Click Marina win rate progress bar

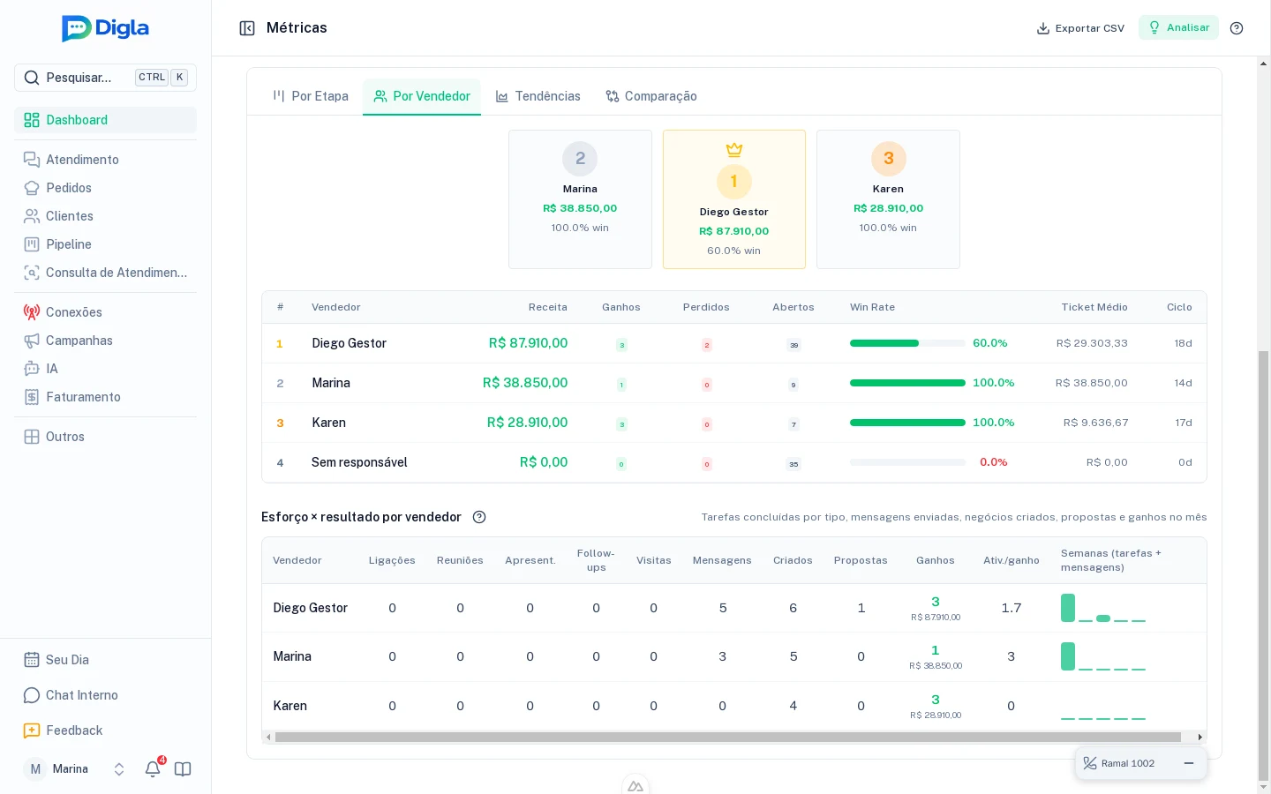click(907, 383)
